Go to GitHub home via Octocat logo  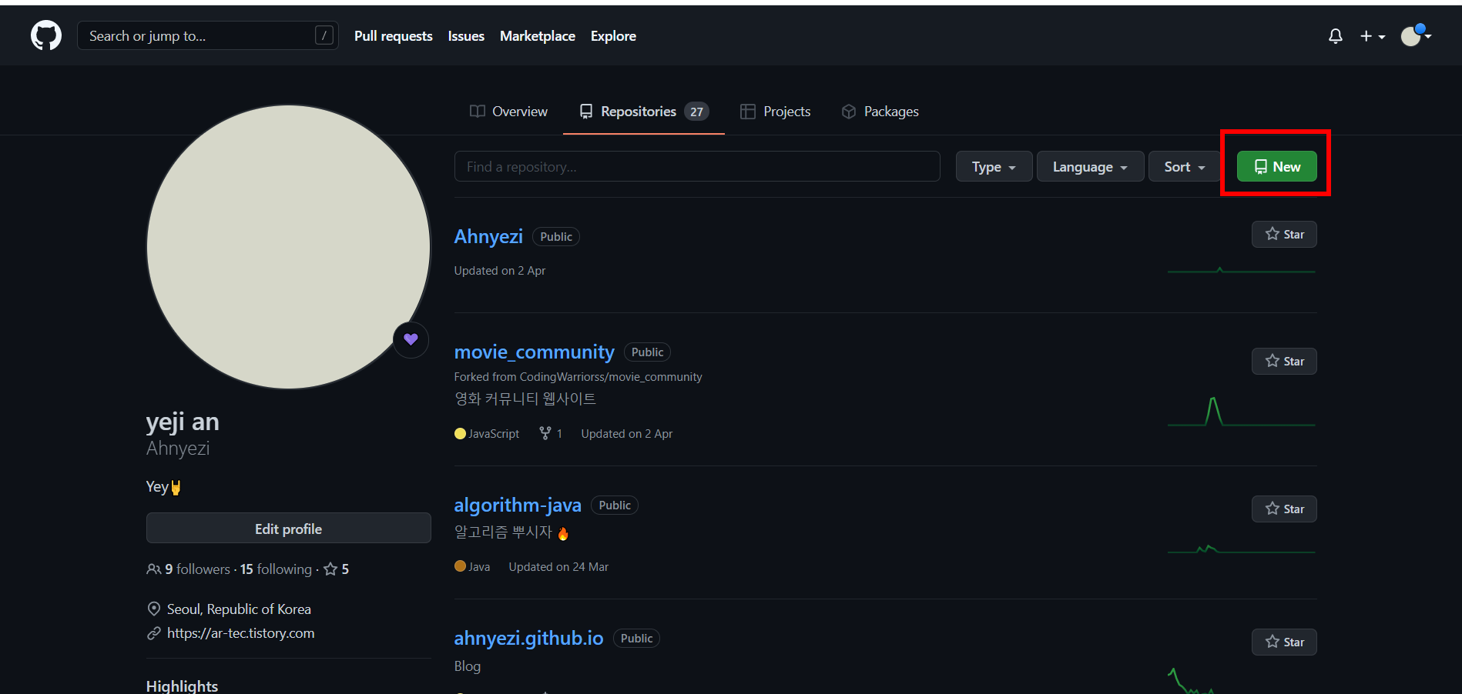[46, 35]
